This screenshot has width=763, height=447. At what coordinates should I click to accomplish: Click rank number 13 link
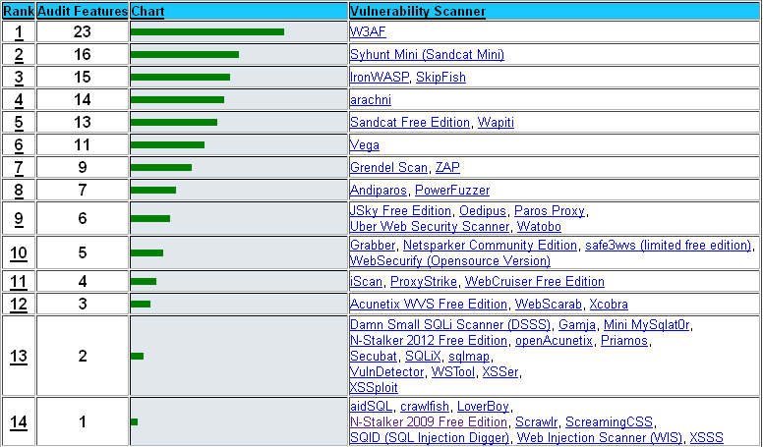coord(19,357)
